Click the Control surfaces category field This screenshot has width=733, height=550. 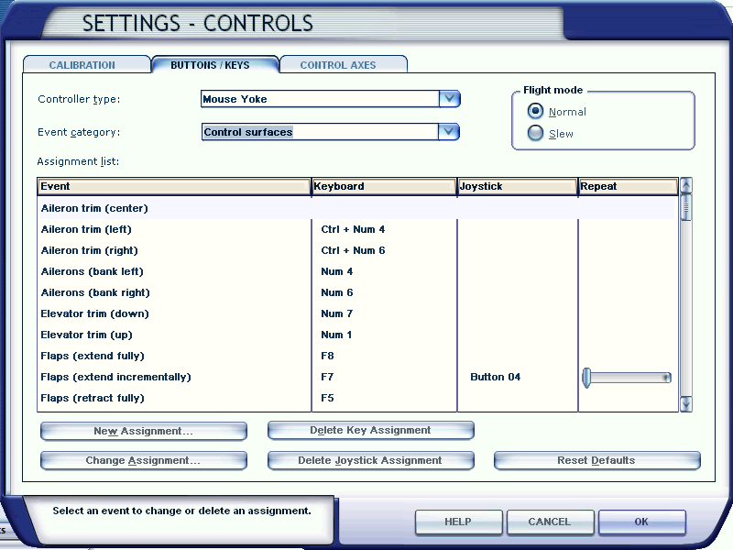click(x=320, y=132)
